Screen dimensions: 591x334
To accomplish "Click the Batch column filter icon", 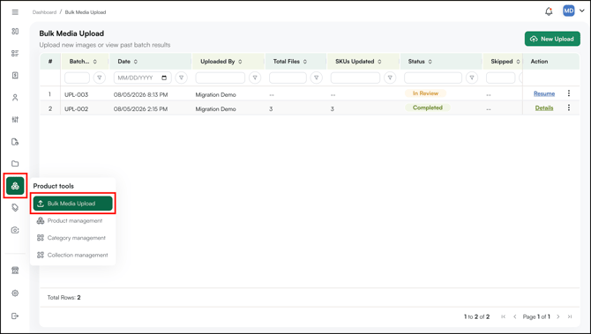I will tap(100, 78).
